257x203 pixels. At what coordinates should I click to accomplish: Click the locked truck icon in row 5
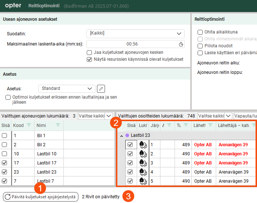[143, 181]
